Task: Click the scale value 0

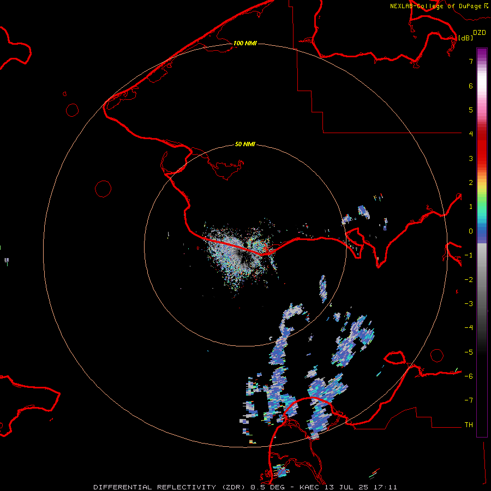Action: coord(471,231)
